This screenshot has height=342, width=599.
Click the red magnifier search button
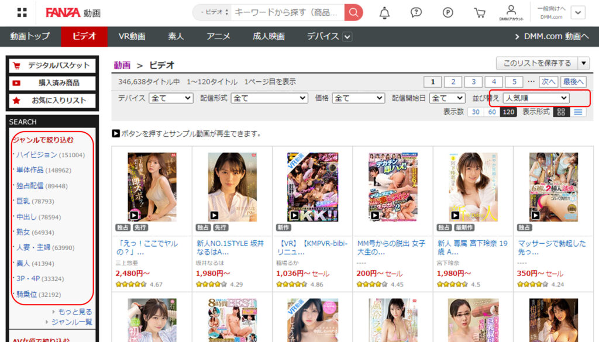point(353,12)
